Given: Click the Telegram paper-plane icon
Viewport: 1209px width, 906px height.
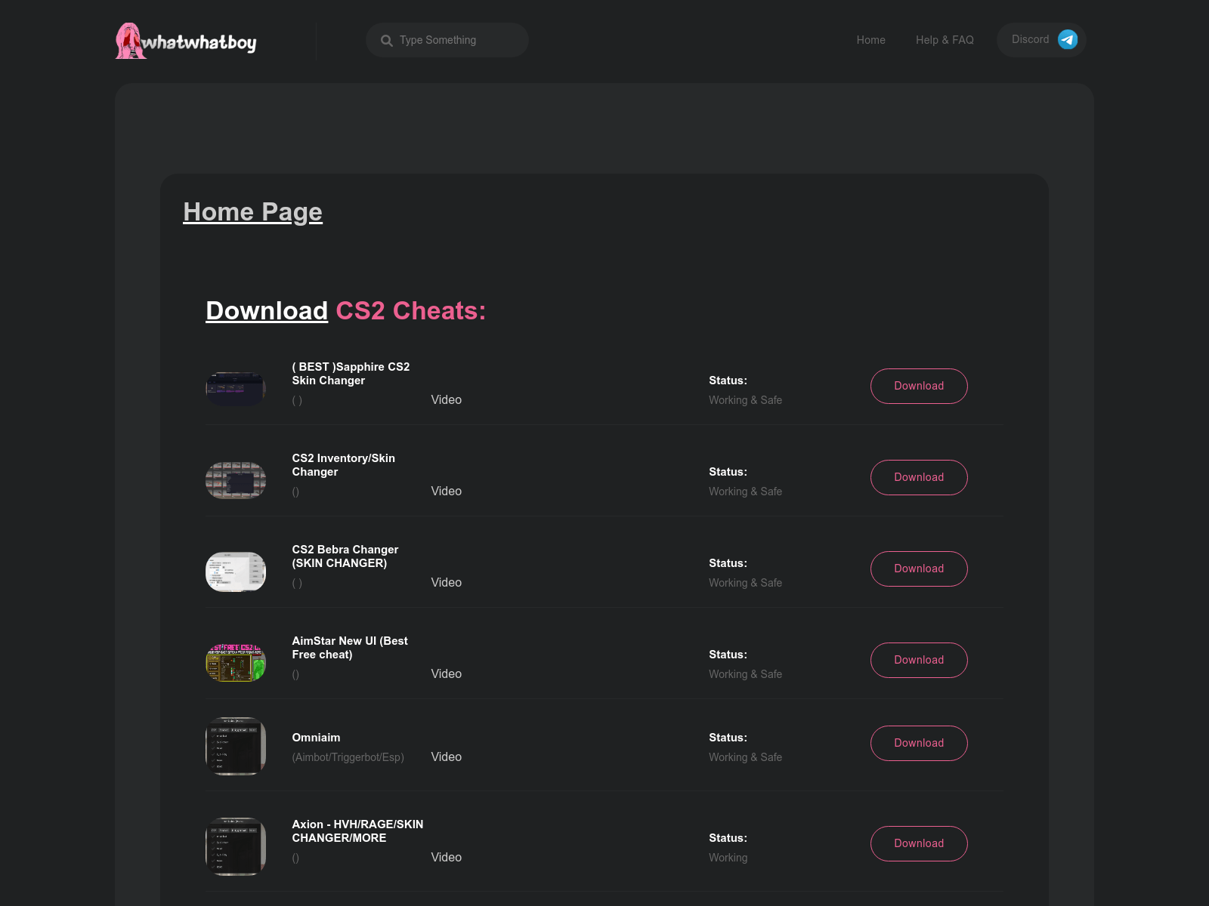Looking at the screenshot, I should coord(1068,39).
